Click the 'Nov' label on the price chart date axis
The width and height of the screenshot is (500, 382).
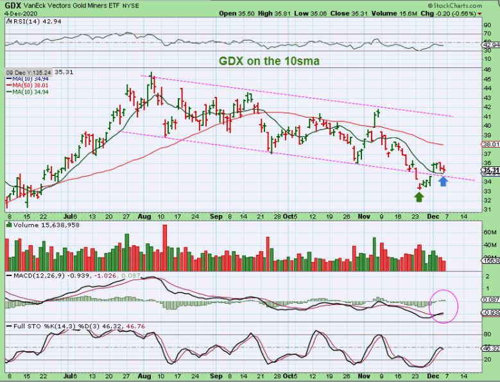point(363,217)
